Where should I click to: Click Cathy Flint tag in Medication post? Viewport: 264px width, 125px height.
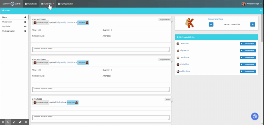pos(72,103)
